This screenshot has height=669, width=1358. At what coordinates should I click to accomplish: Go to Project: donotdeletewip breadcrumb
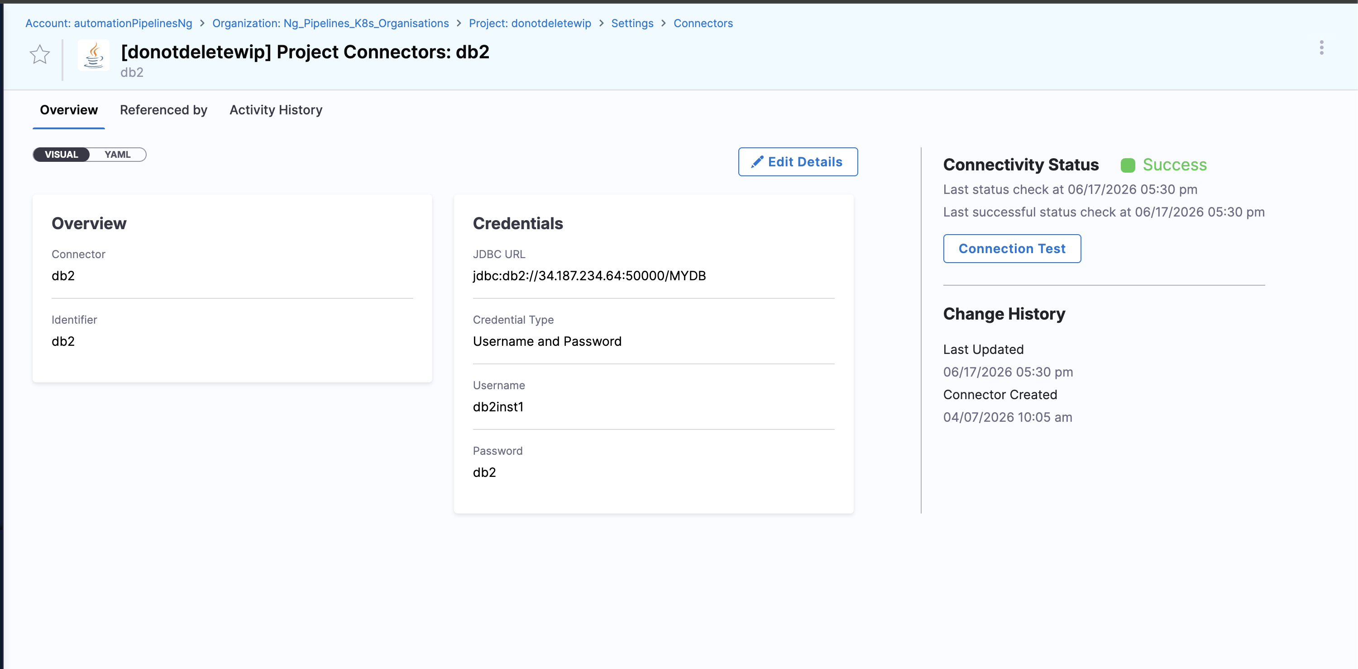click(530, 23)
